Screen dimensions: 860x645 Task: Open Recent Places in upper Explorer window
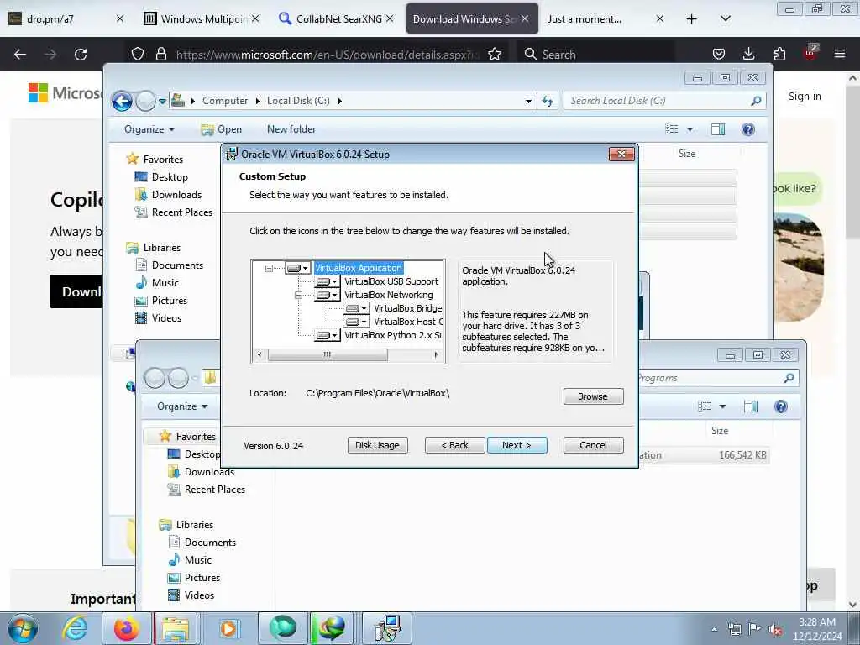click(174, 212)
